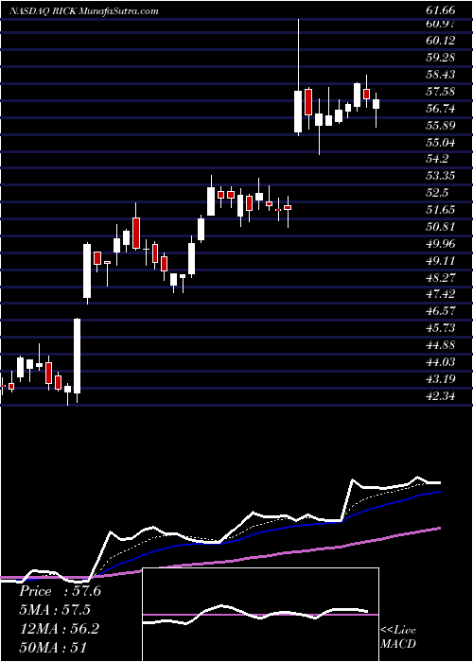Click the 50.81 price axis label

coord(441,227)
